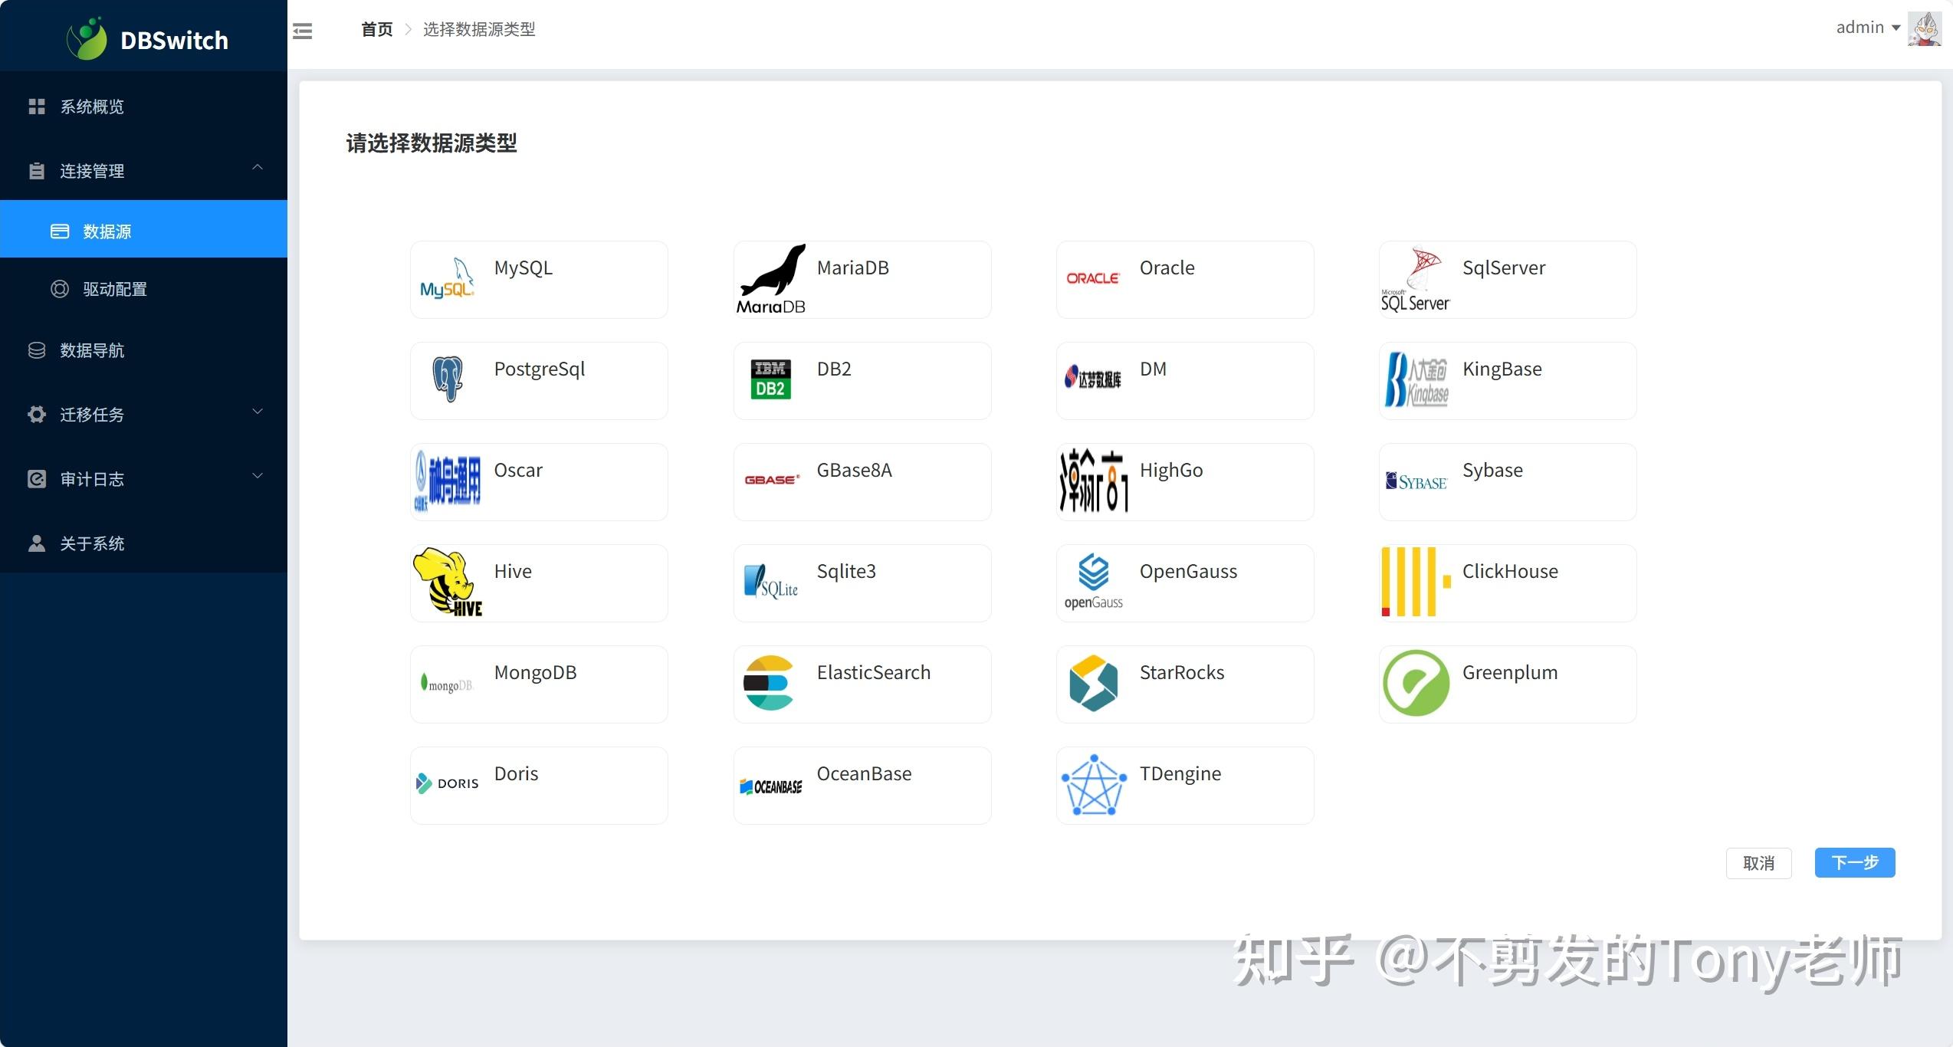Viewport: 1953px width, 1047px height.
Task: Collapse the 连接管理 section
Action: 143,170
